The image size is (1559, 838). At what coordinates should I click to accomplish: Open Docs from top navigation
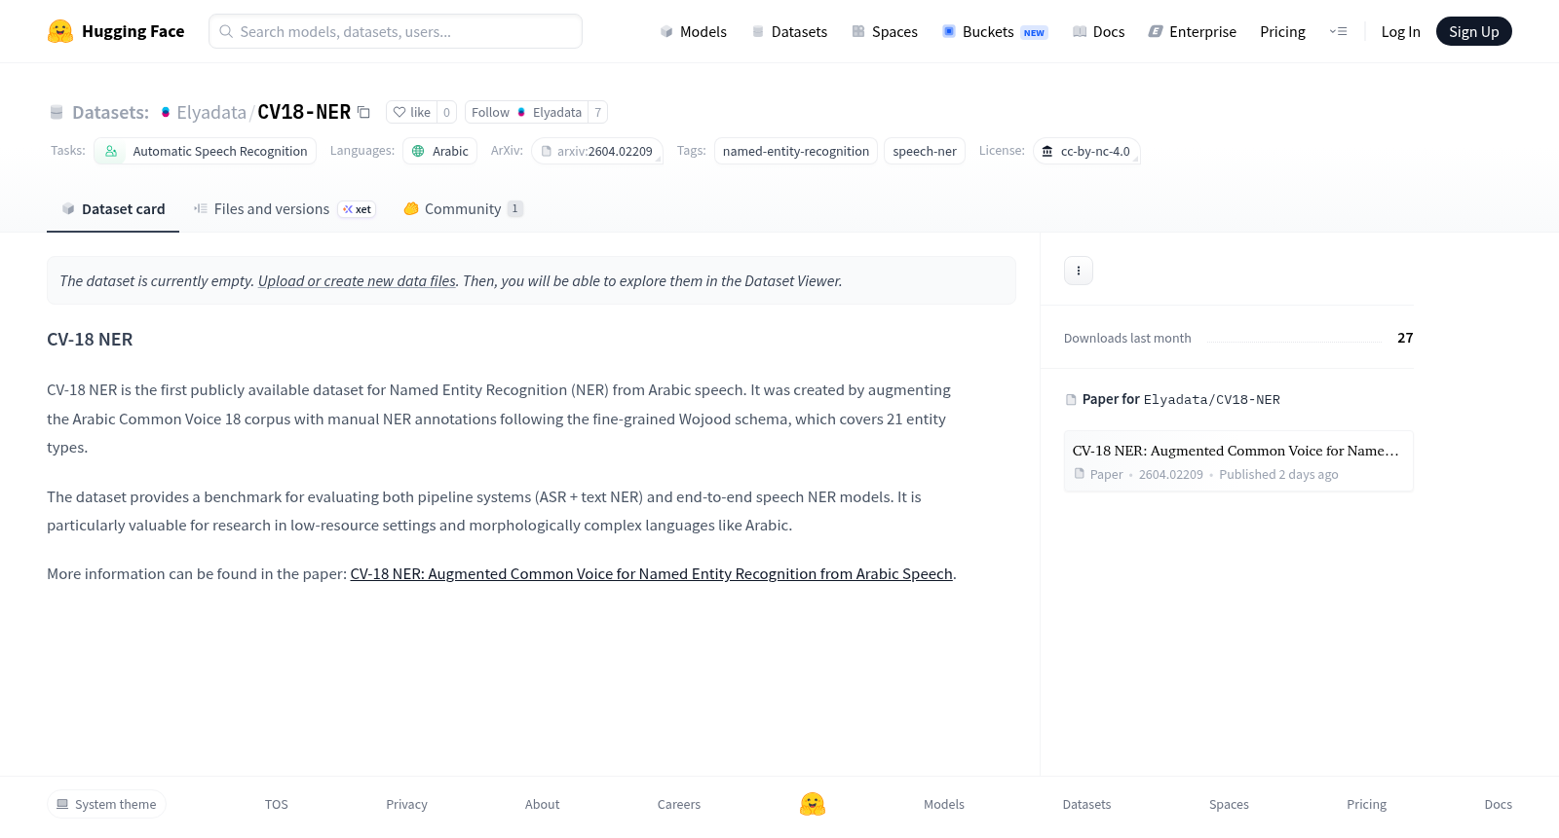(1098, 31)
